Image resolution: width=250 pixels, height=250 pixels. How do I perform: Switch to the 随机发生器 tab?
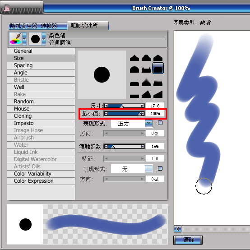pos(23,26)
